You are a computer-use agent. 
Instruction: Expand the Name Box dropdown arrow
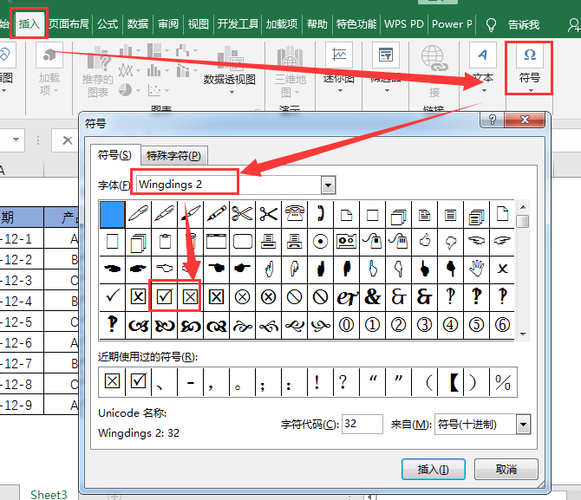(16, 140)
